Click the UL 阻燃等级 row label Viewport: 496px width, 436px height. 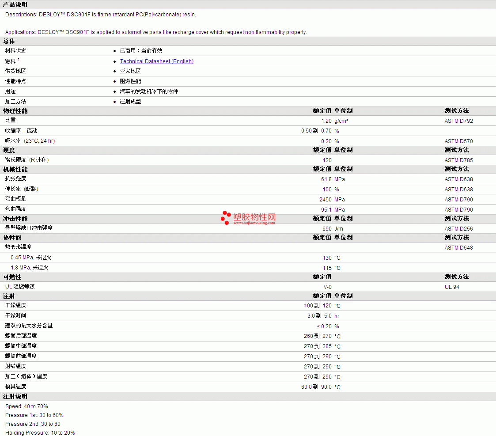pos(20,286)
